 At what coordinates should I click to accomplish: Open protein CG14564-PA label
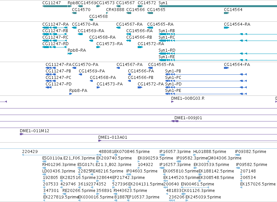237,65
